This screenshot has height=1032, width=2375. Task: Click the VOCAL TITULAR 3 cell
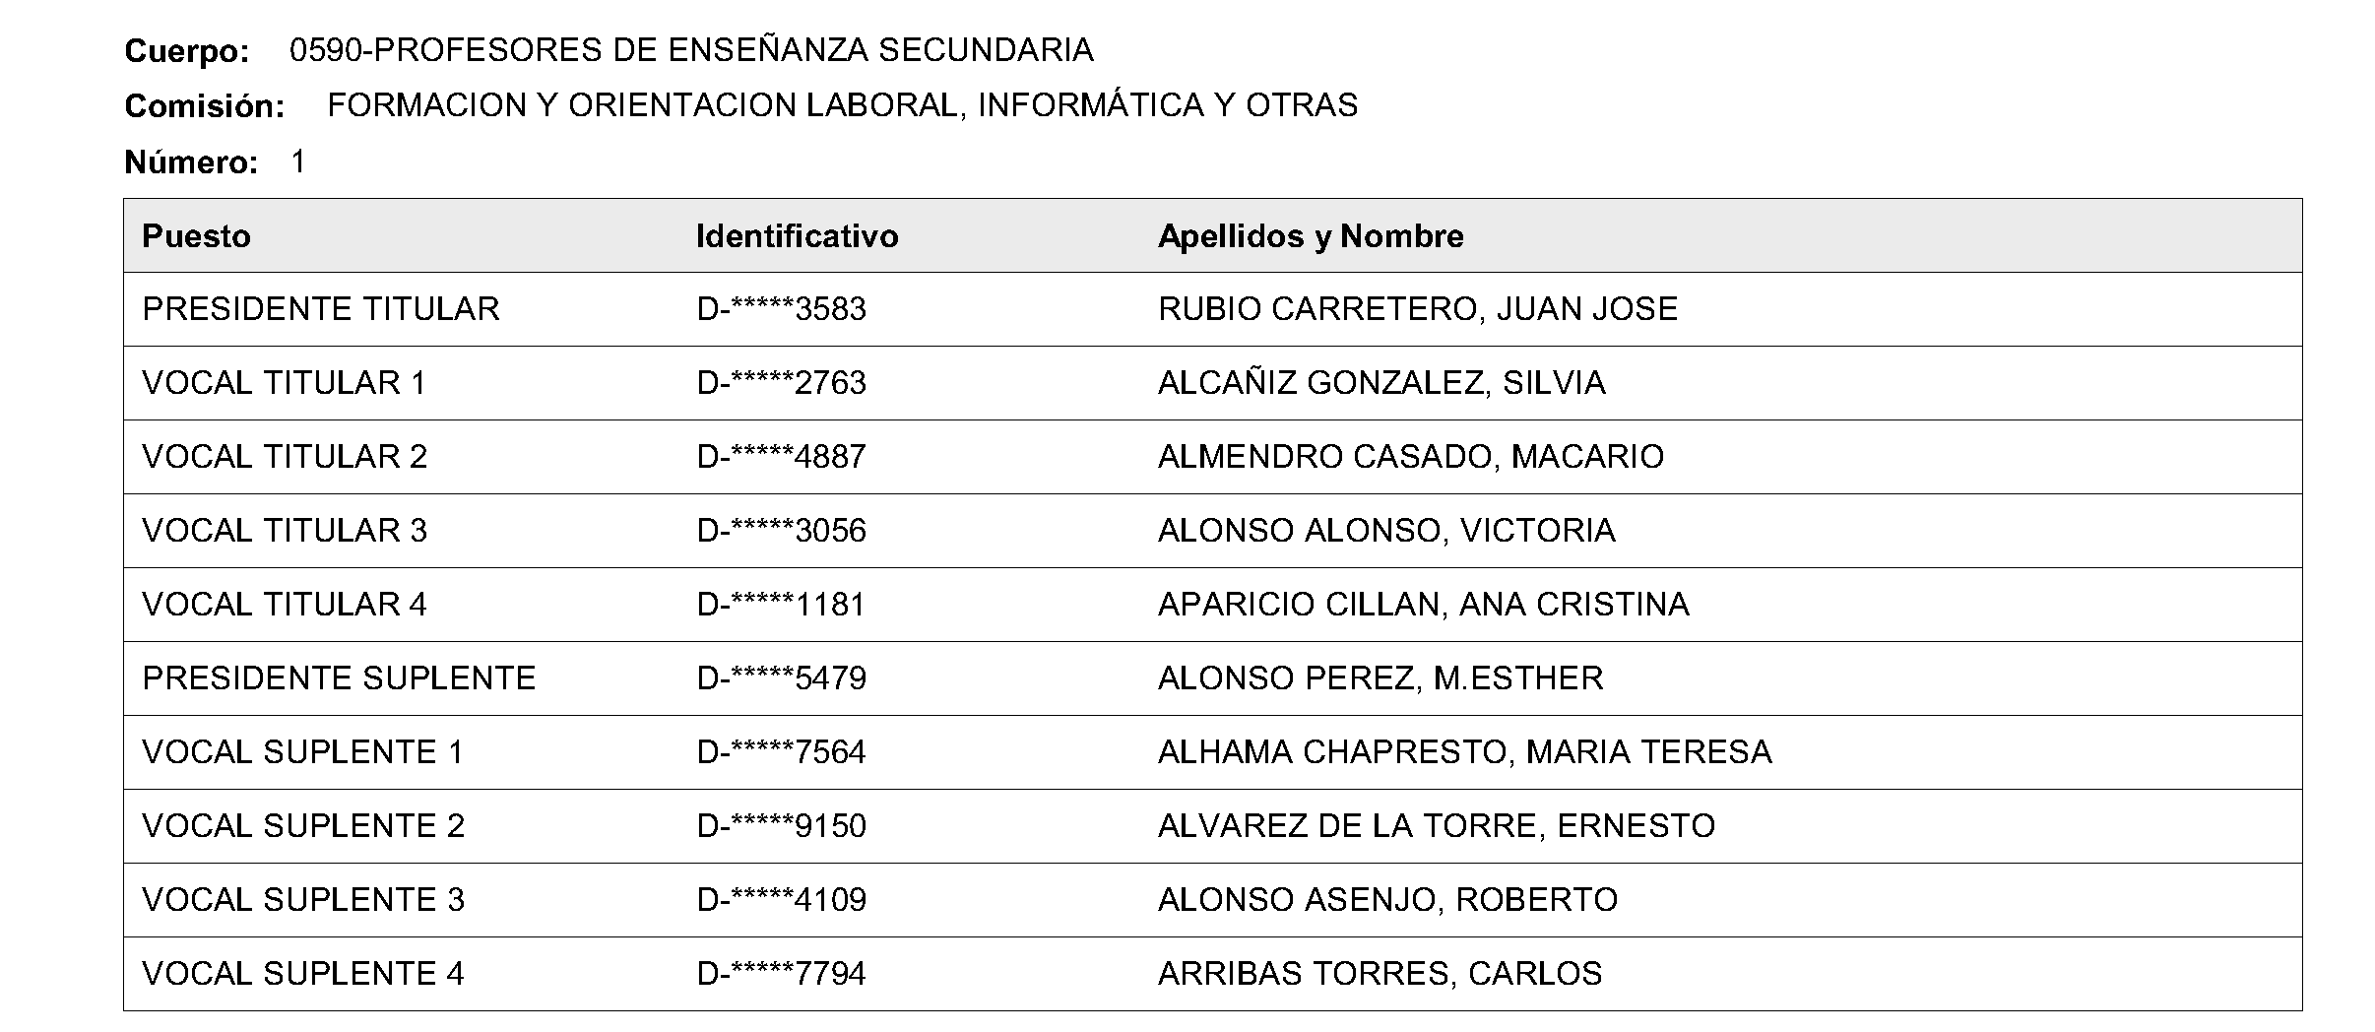click(x=285, y=531)
